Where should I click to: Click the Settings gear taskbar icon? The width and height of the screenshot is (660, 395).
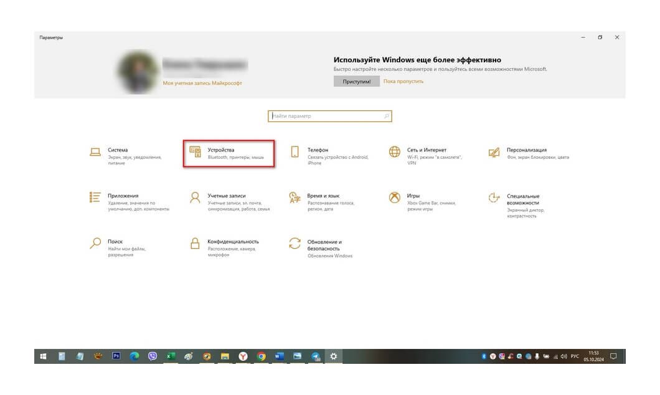[333, 356]
